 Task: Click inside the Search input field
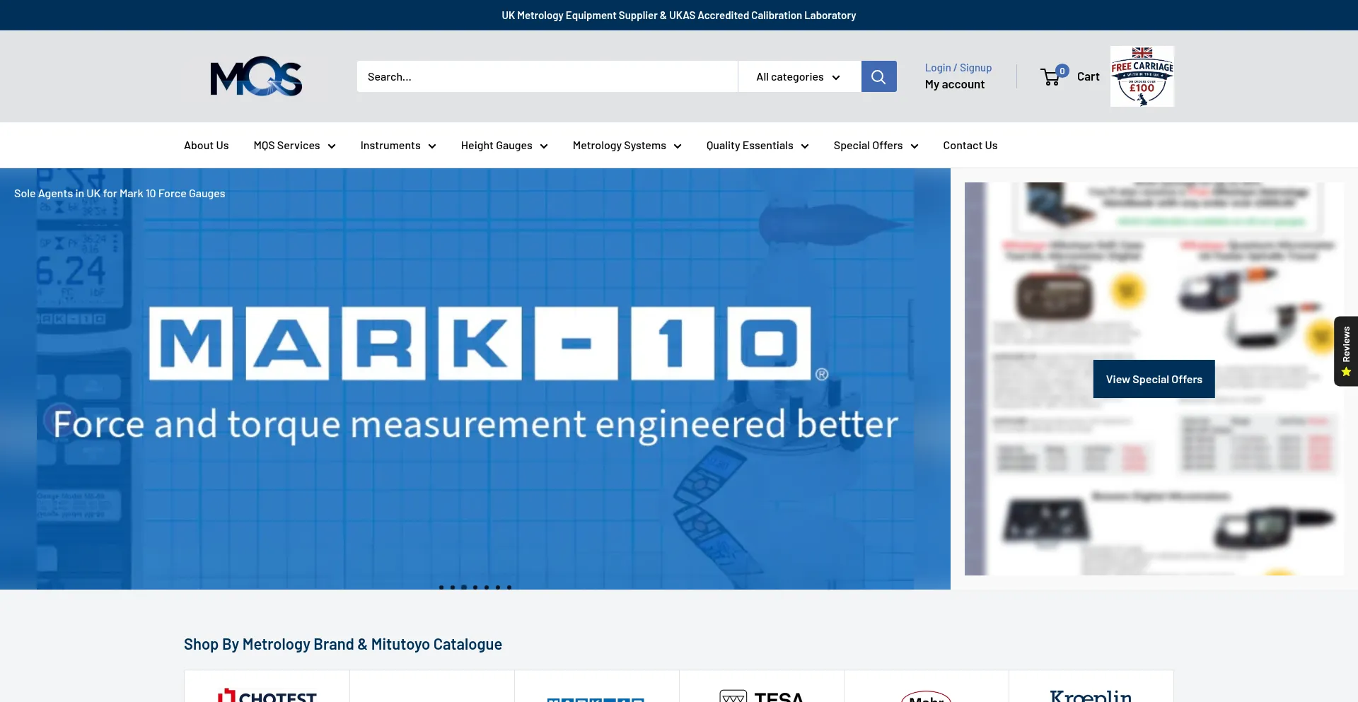[547, 76]
